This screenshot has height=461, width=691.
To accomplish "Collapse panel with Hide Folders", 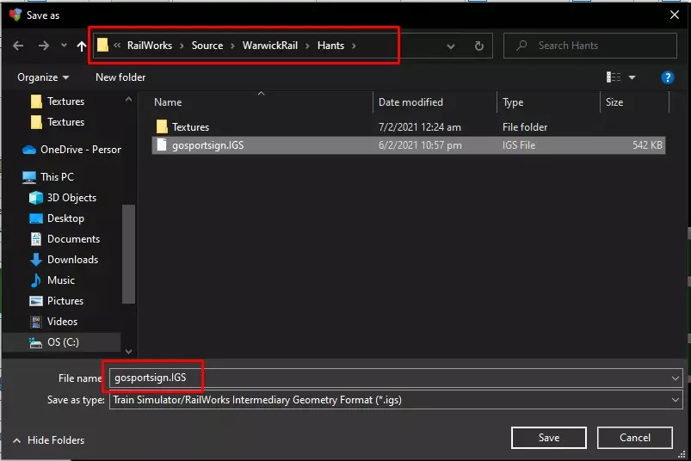I will [x=48, y=440].
